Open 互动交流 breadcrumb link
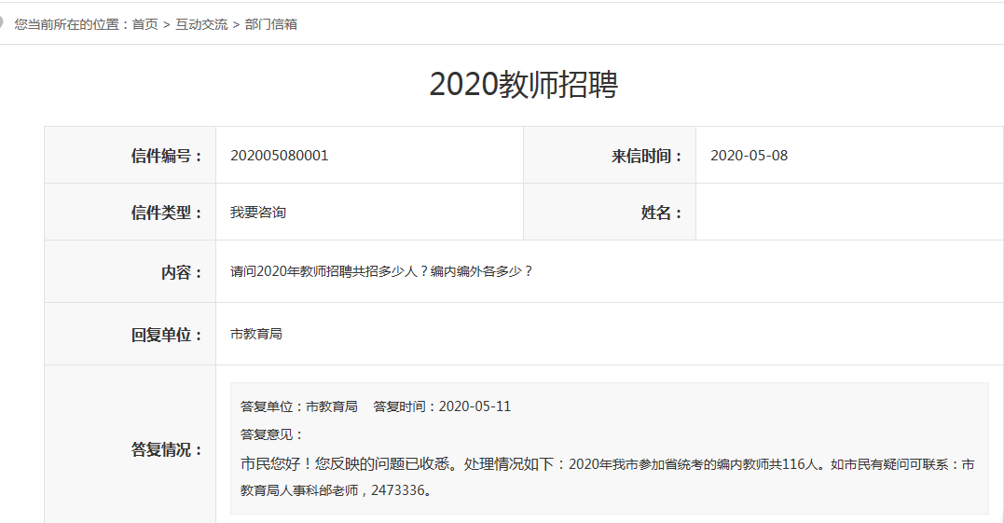1004x523 pixels. pos(201,24)
